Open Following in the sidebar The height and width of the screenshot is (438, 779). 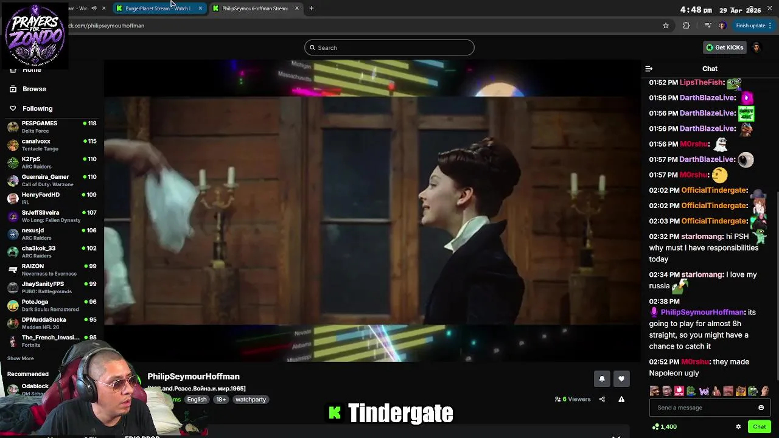37,108
